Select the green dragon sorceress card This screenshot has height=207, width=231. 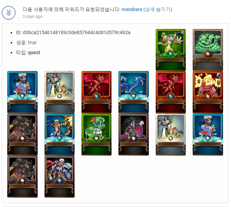171,50
